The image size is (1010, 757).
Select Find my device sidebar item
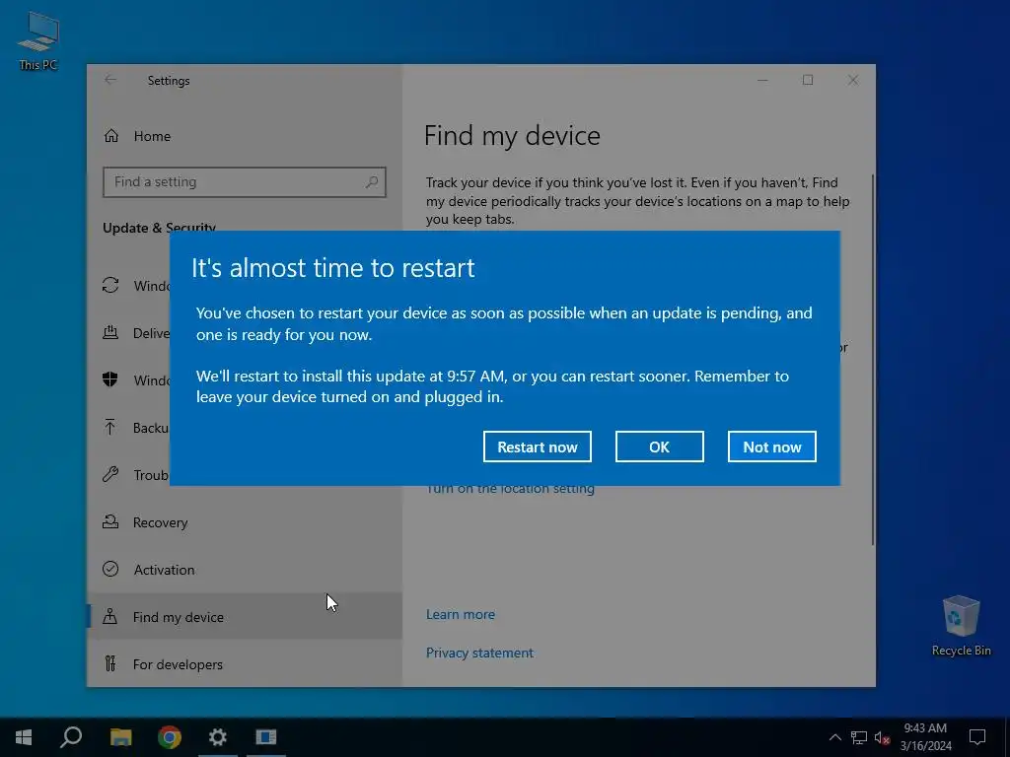245,617
